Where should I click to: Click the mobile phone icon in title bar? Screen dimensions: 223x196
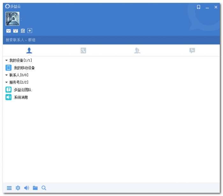pyautogui.click(x=198, y=7)
